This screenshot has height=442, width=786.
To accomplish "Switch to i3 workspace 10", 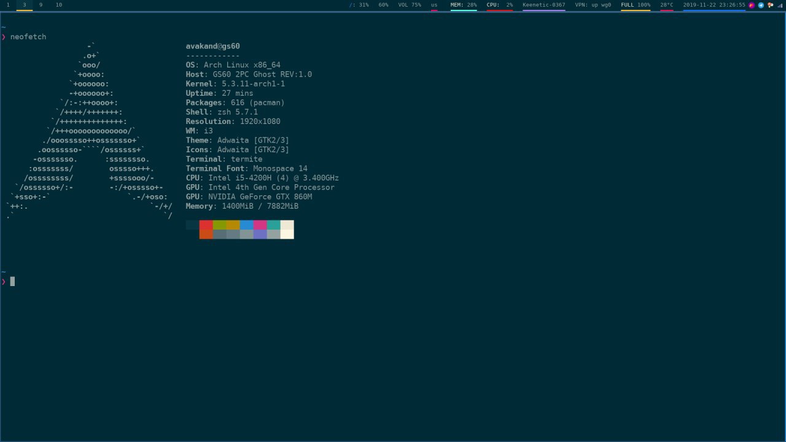I will [x=59, y=5].
